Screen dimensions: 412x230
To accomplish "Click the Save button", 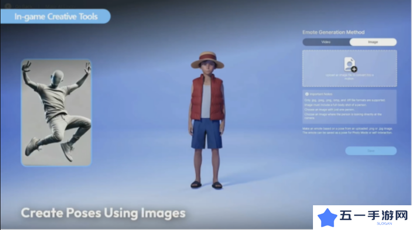I will (371, 151).
